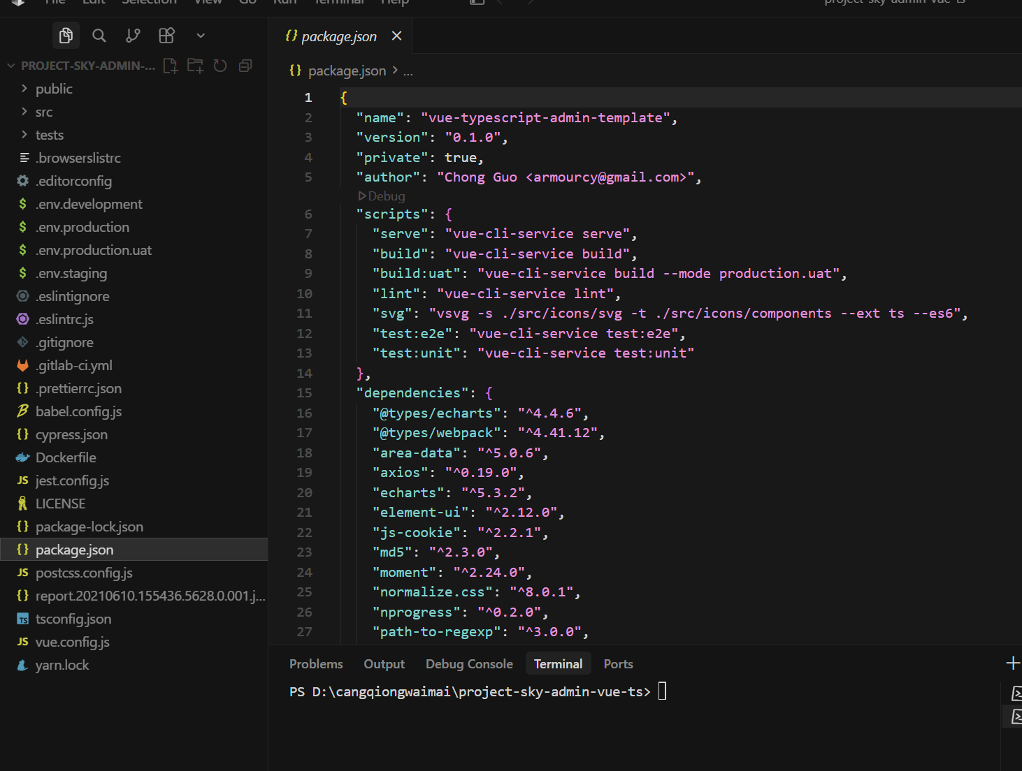Click the "dependencies" key in the editor
Screen dimensions: 1022x771
coord(412,392)
